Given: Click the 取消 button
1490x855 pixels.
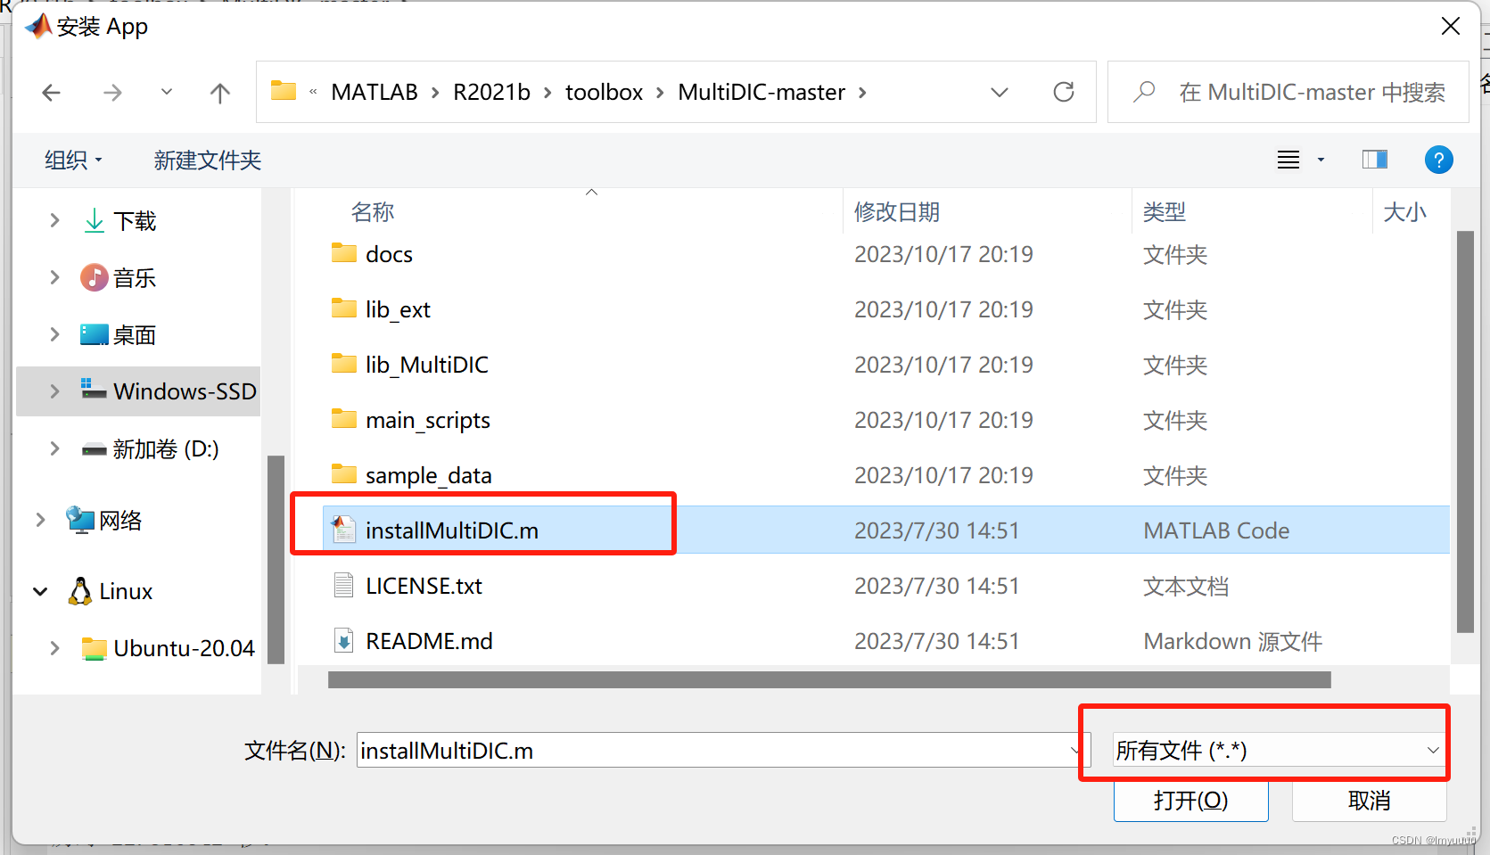Looking at the screenshot, I should (1369, 801).
